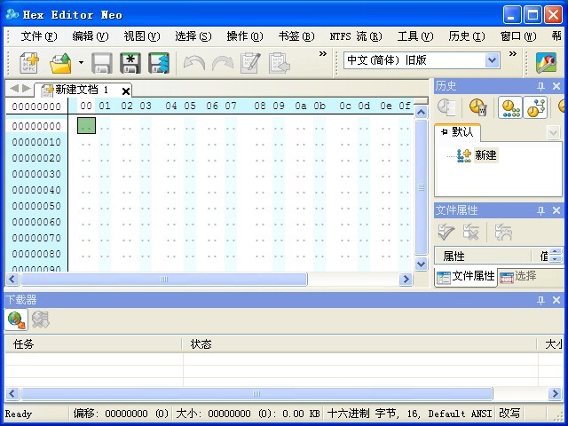568x426 pixels.
Task: Click row offset 00000040
Action: (36, 190)
